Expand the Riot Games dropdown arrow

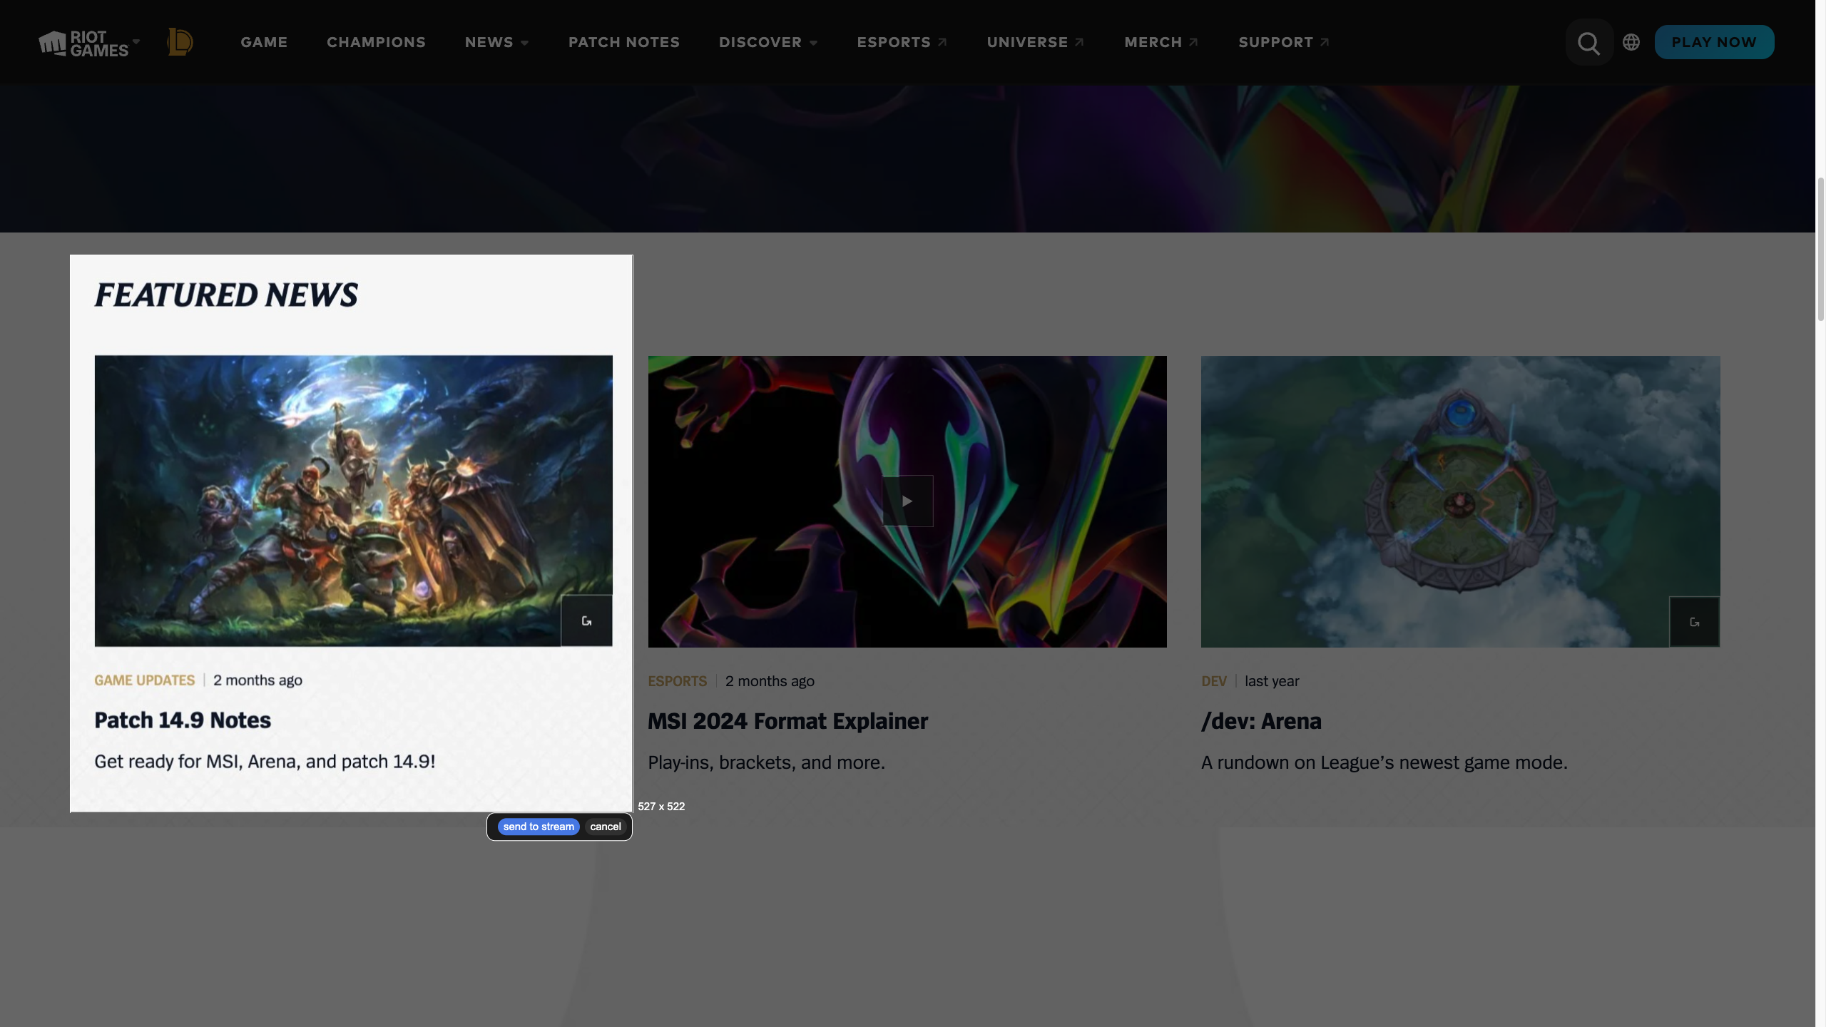click(136, 41)
